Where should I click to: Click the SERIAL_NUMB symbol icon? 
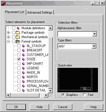(23, 86)
